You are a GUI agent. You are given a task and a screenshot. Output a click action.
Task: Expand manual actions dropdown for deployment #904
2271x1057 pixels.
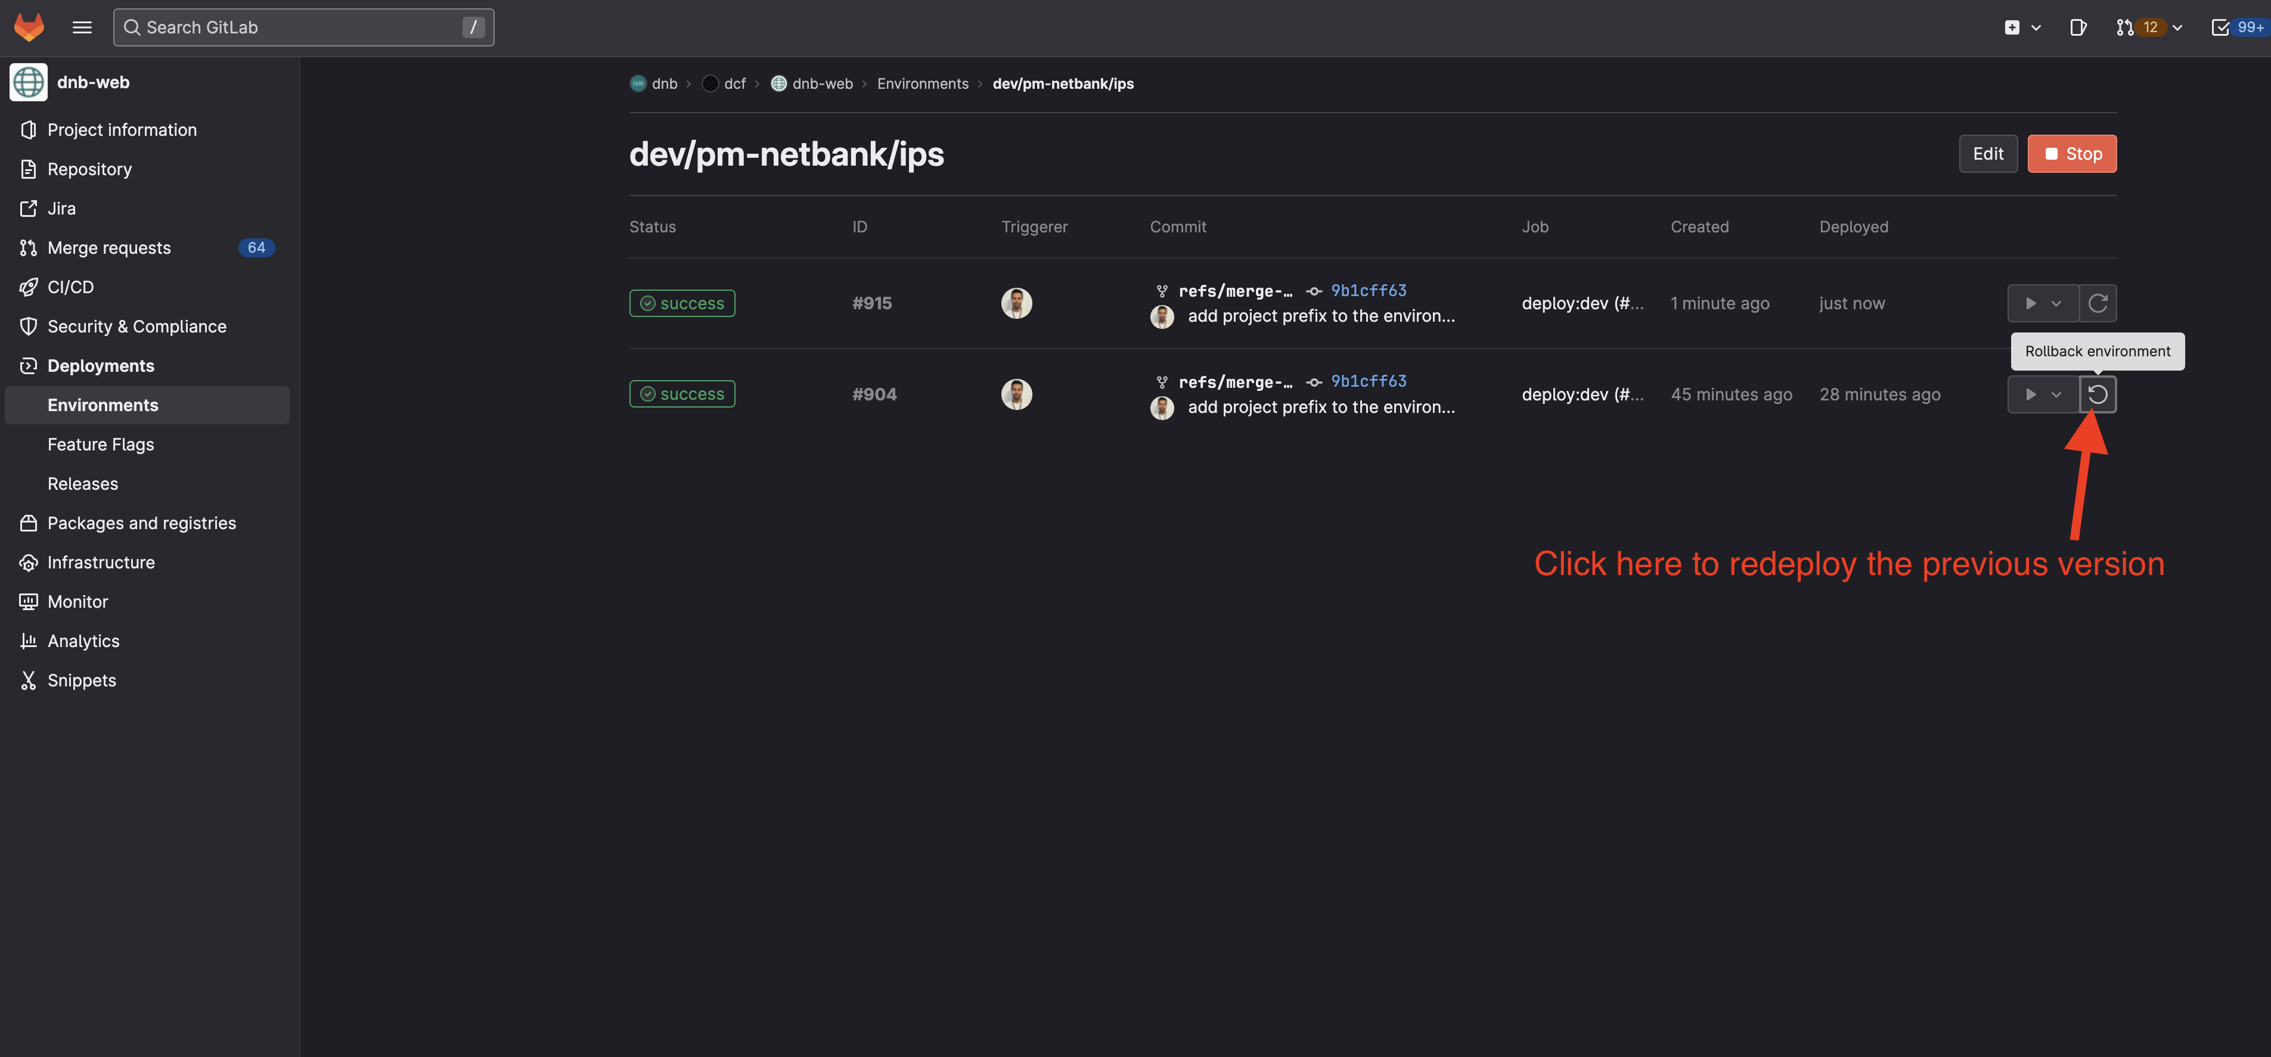point(2042,394)
